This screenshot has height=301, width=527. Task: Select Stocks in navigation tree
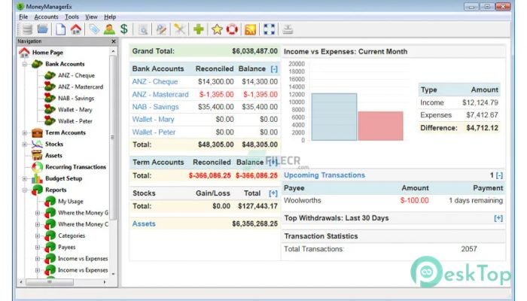pyautogui.click(x=54, y=144)
